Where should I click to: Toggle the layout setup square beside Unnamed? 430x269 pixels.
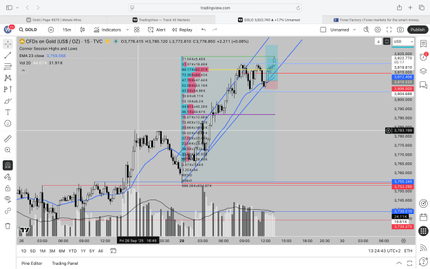323,30
